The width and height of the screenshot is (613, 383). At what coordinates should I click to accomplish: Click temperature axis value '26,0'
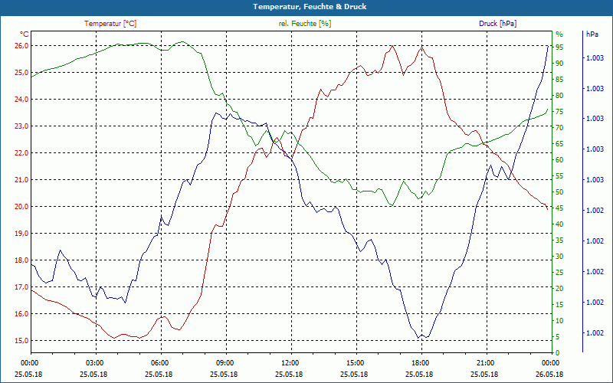(22, 46)
